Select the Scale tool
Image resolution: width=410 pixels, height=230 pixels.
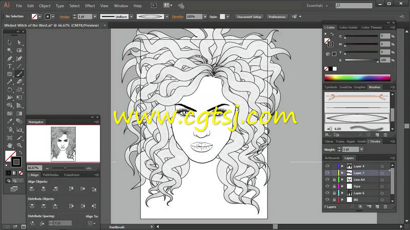pyautogui.click(x=19, y=90)
